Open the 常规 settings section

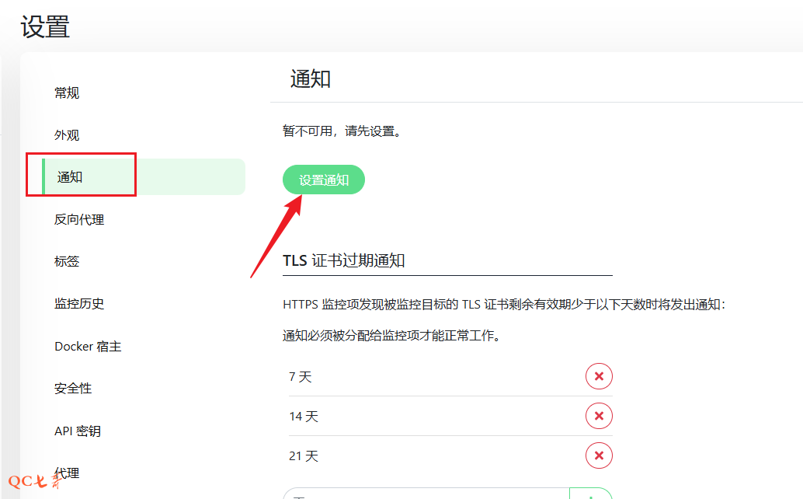pyautogui.click(x=67, y=93)
